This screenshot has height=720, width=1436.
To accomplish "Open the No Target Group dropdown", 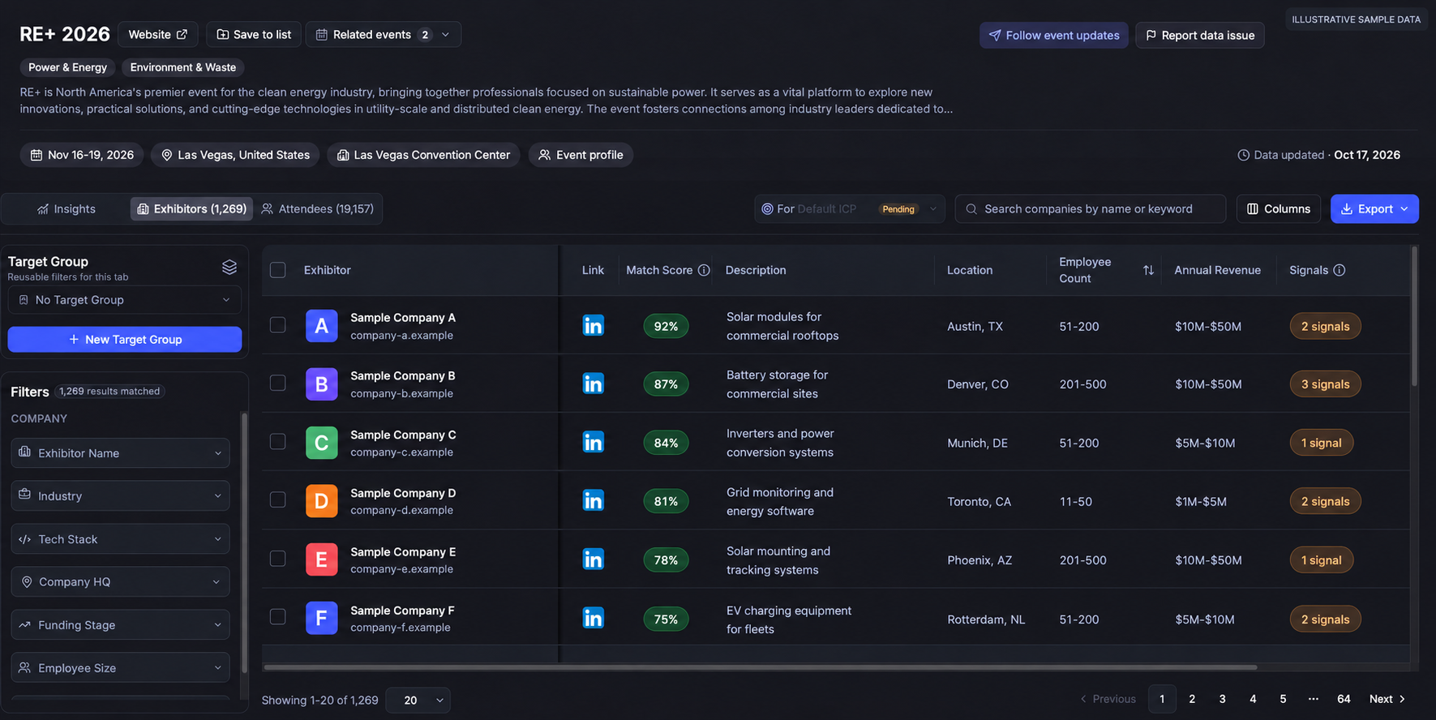I will (124, 299).
